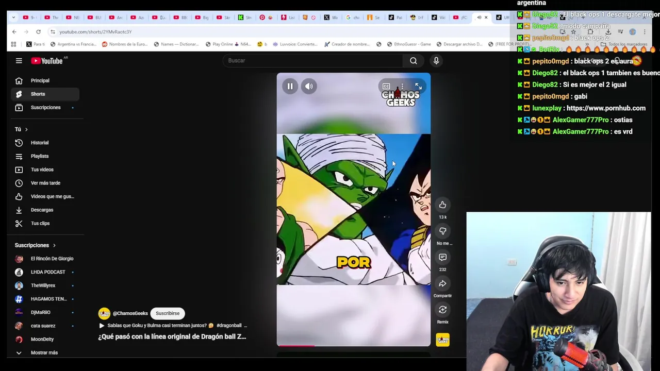
Task: Open the Luvvoice bookmark
Action: tap(294, 44)
